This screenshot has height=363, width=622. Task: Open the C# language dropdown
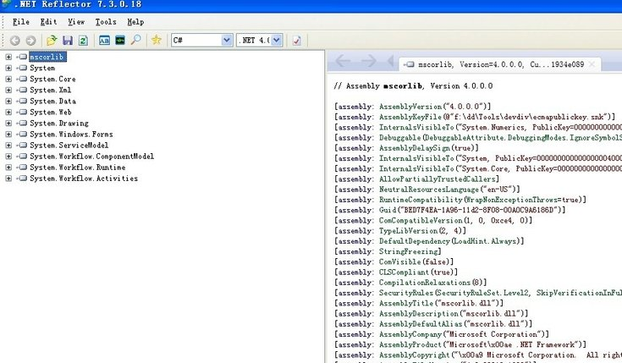[x=226, y=40]
